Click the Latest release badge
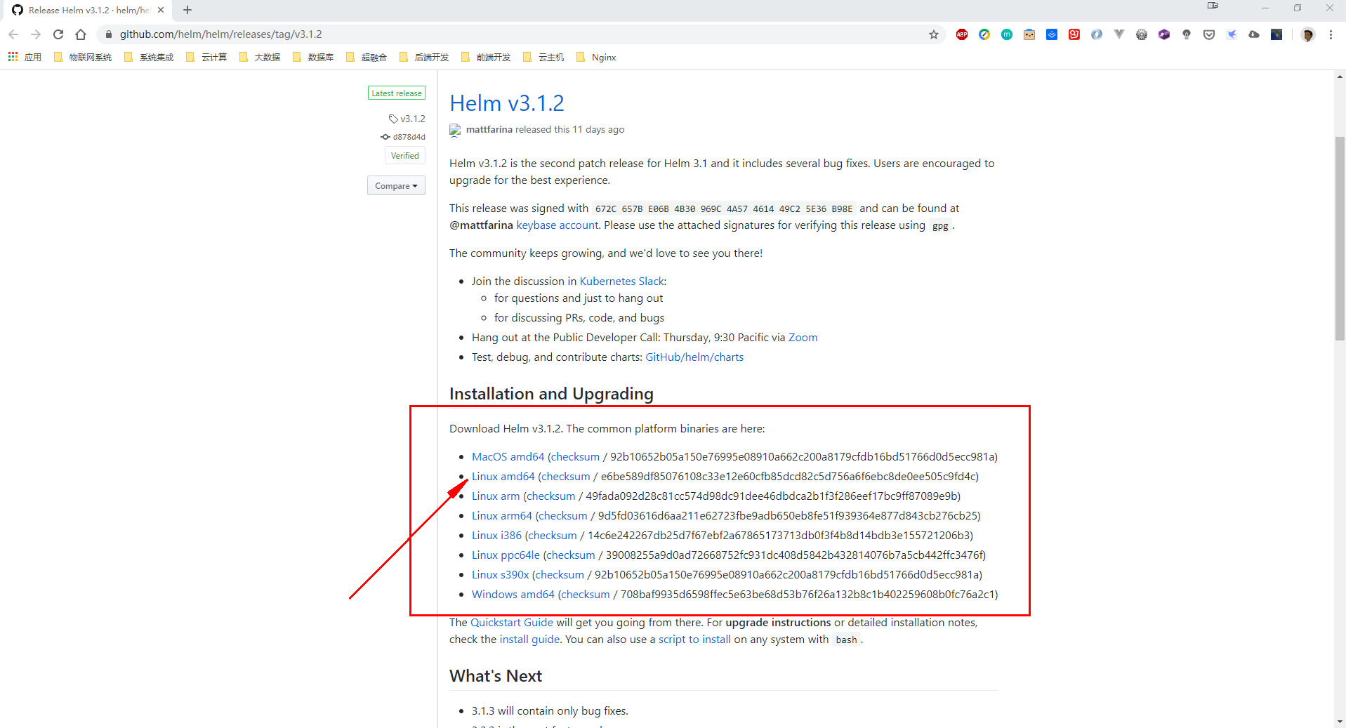1346x728 pixels. click(397, 93)
